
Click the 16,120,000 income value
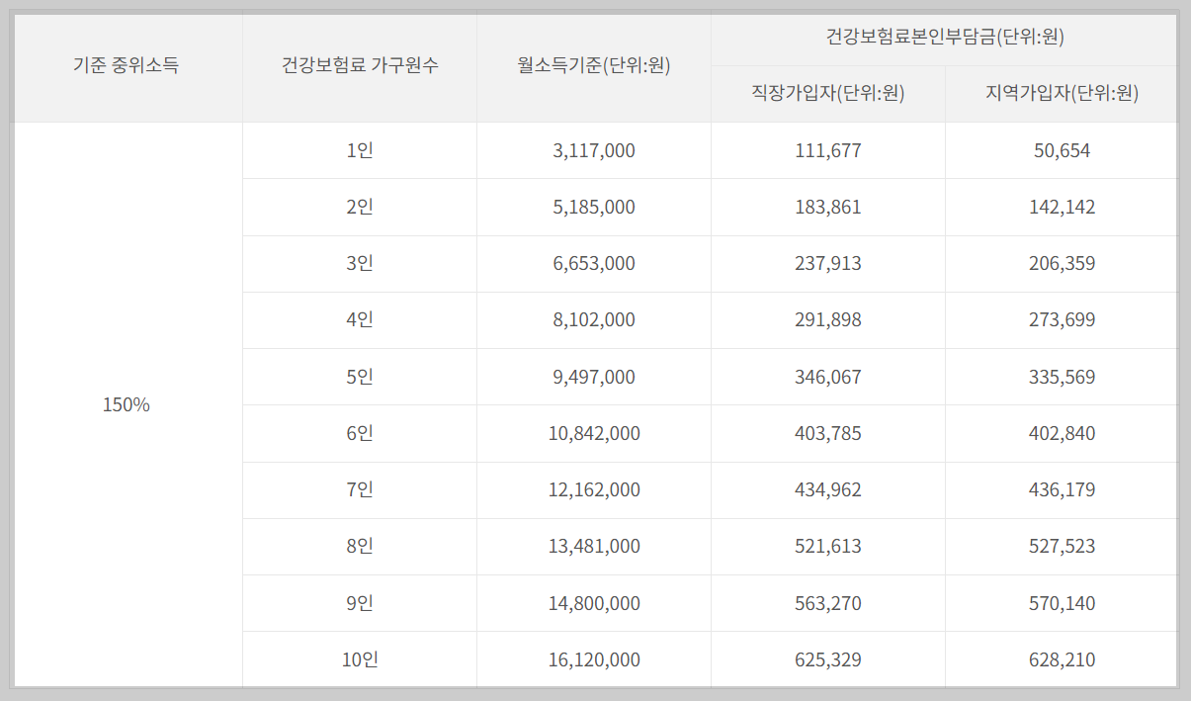tap(593, 658)
